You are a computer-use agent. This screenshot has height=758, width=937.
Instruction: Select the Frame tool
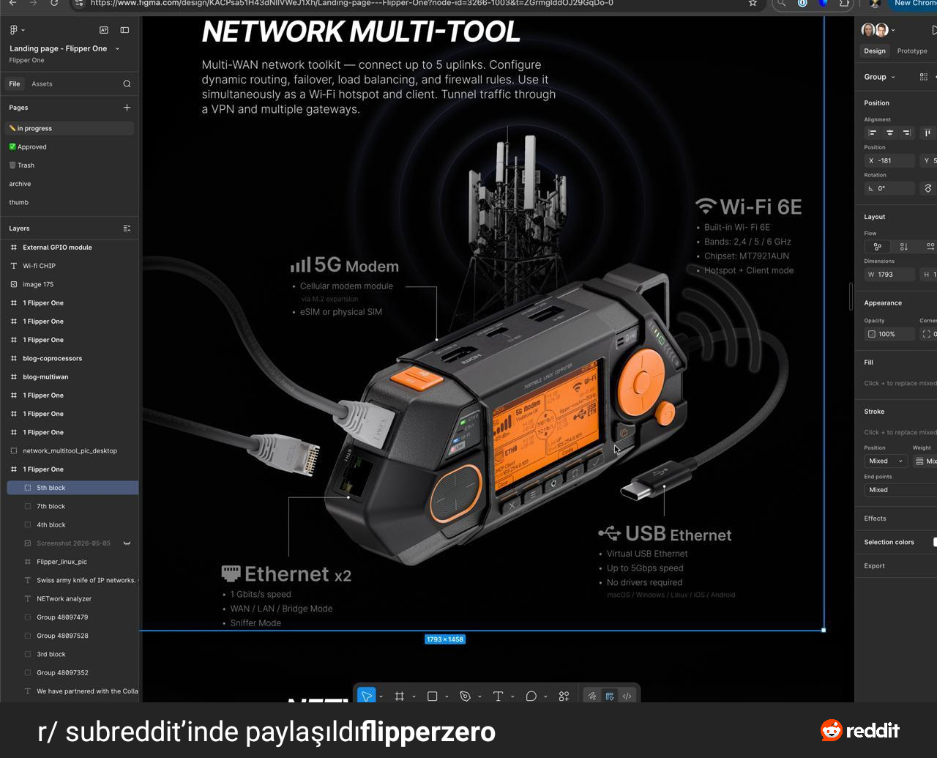(400, 696)
